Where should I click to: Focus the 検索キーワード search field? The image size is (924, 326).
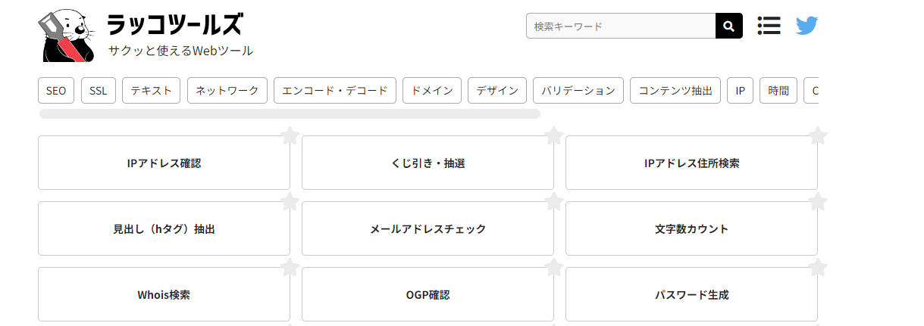[x=621, y=26]
